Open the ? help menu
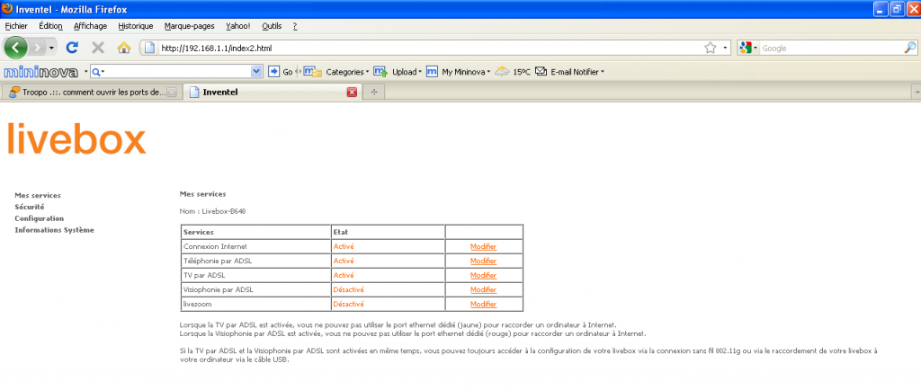 coord(295,26)
